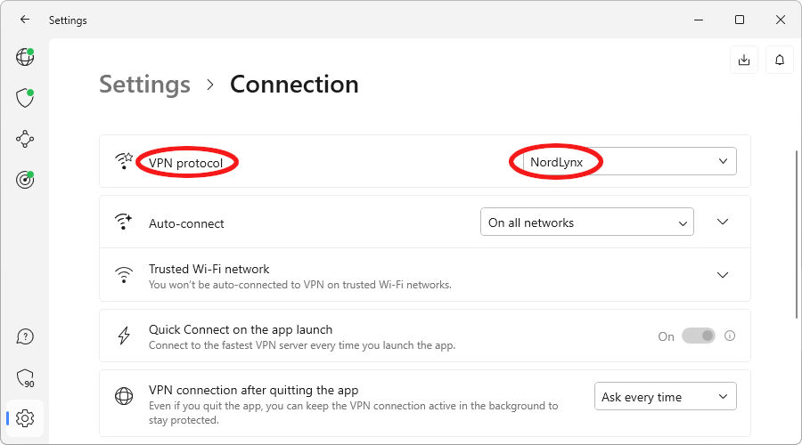Click the VPN protocol Wi-Fi star icon
Image resolution: width=802 pixels, height=445 pixels.
123,161
